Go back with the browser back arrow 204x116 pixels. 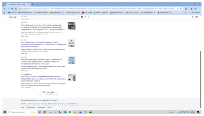click(4, 9)
